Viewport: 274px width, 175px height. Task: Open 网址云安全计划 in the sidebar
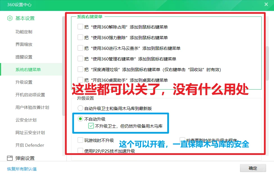pos(30,132)
